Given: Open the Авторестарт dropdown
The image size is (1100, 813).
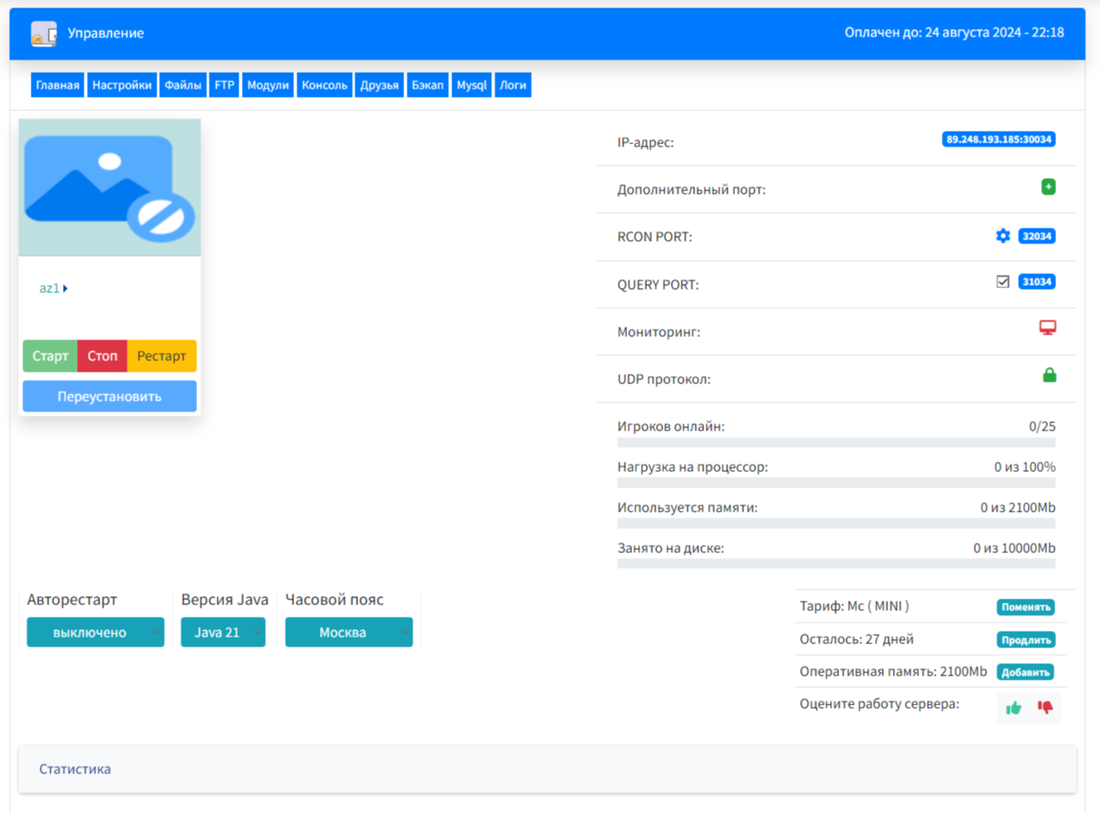Looking at the screenshot, I should click(x=95, y=633).
